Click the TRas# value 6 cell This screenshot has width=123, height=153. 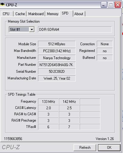pos(48,127)
